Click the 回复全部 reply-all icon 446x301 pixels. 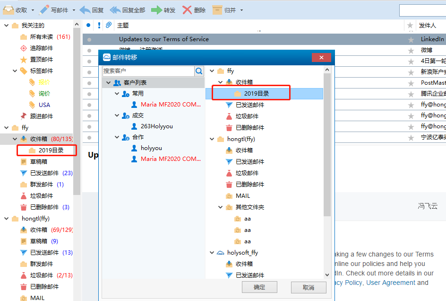tap(115, 10)
